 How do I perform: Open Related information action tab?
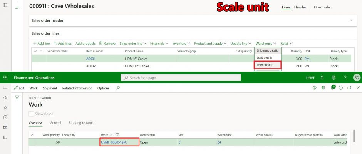tap(77, 88)
